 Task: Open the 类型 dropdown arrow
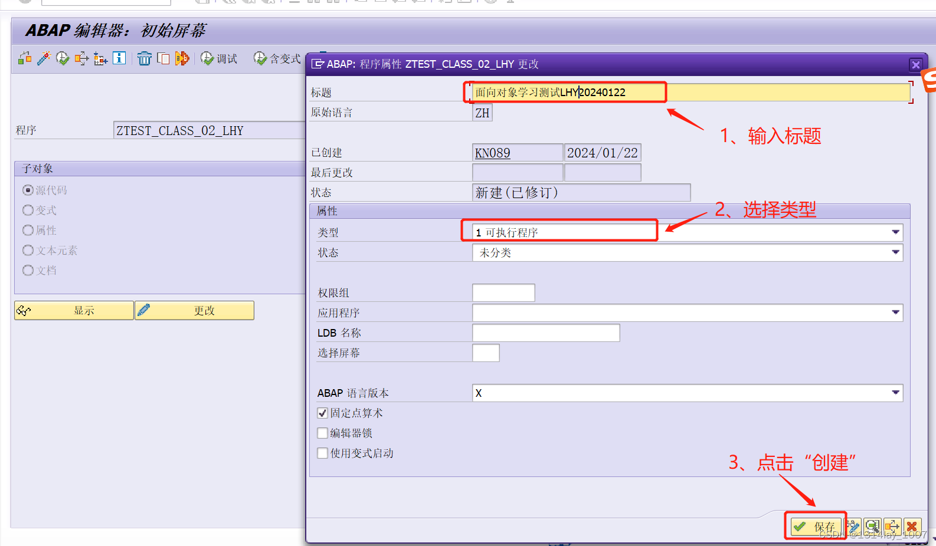click(895, 232)
